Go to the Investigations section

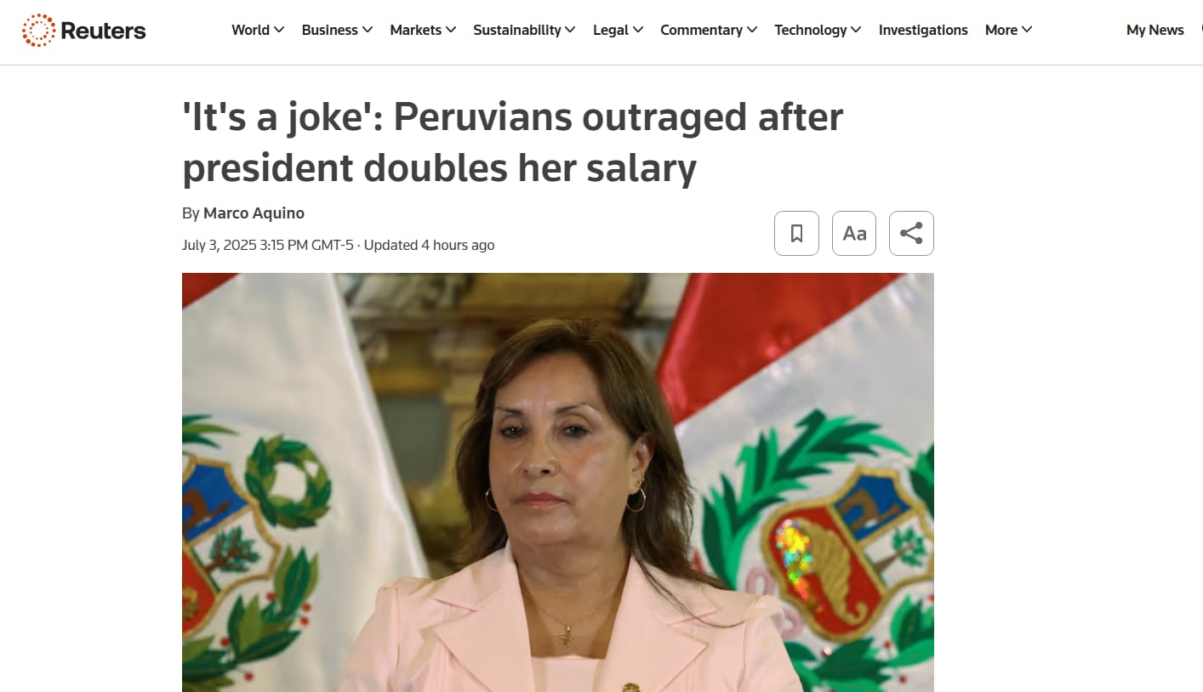pos(923,30)
